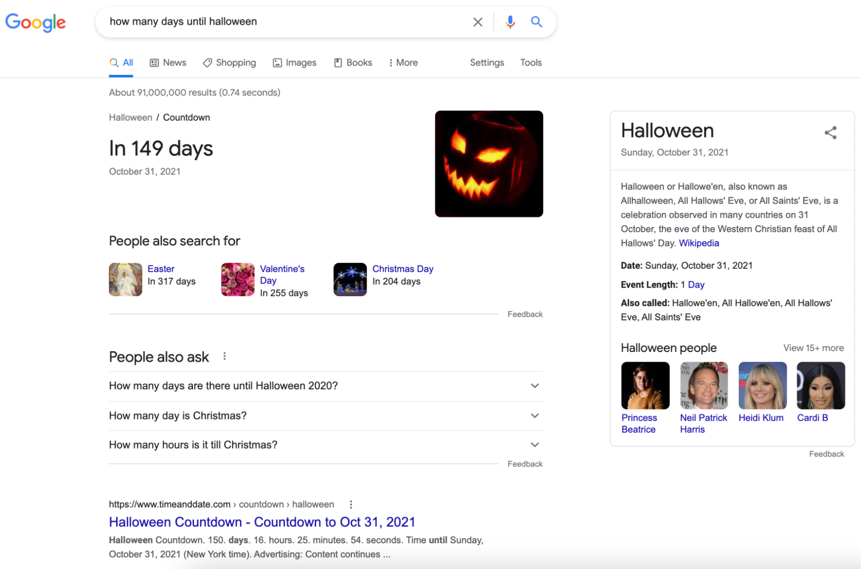The width and height of the screenshot is (861, 569).
Task: Expand hours till Christmas question
Action: [x=534, y=445]
